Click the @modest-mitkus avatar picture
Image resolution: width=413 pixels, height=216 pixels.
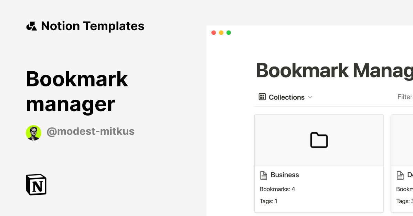tap(33, 132)
